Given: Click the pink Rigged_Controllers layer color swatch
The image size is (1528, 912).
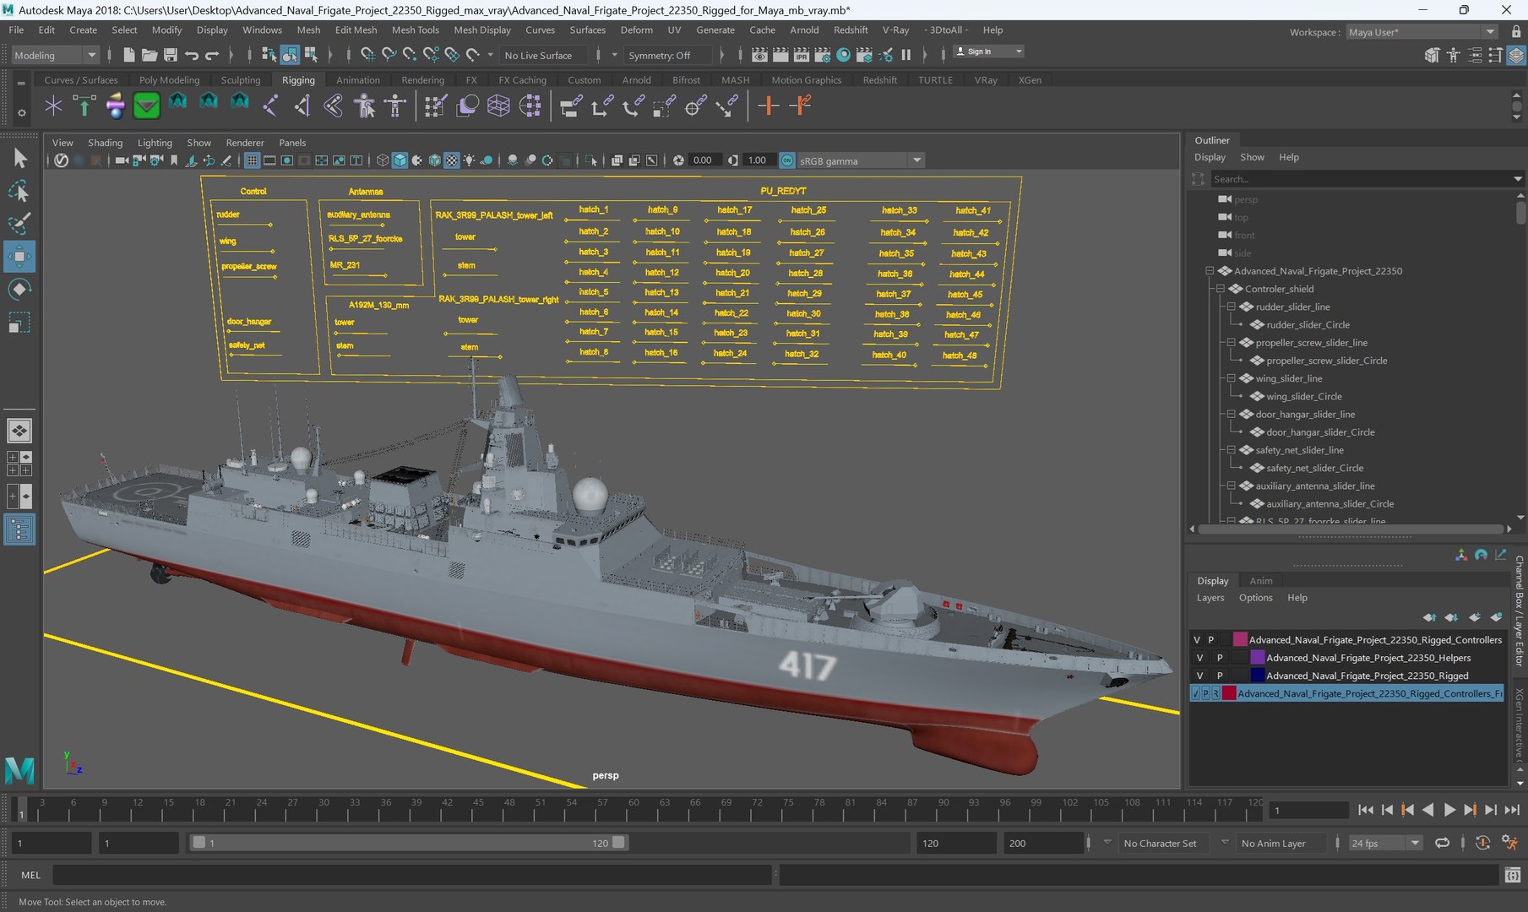Looking at the screenshot, I should (1240, 640).
